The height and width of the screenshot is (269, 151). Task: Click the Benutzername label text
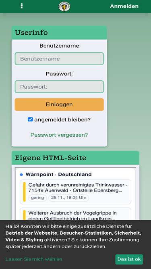(x=59, y=46)
